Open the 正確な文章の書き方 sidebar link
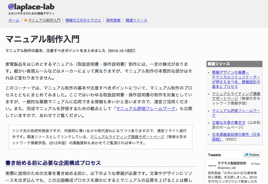The height and width of the screenshot is (184, 268). 229,123
